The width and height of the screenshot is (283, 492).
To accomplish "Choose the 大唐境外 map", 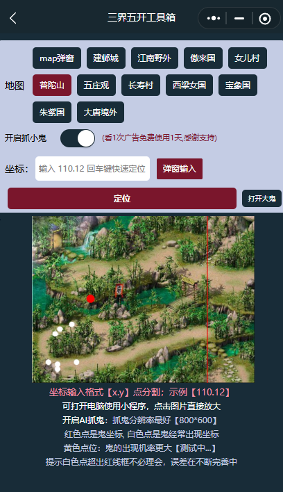I will point(101,112).
